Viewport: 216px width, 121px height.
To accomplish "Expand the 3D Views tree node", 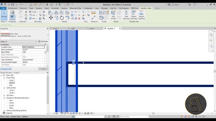I will click(x=4, y=95).
